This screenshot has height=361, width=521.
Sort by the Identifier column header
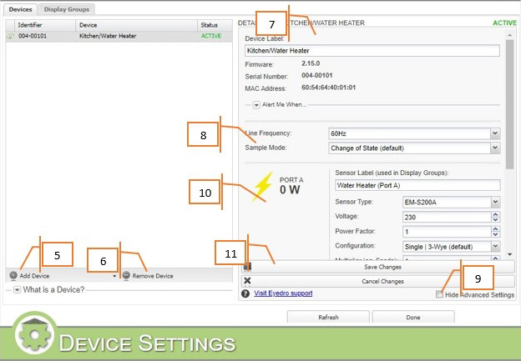click(45, 25)
